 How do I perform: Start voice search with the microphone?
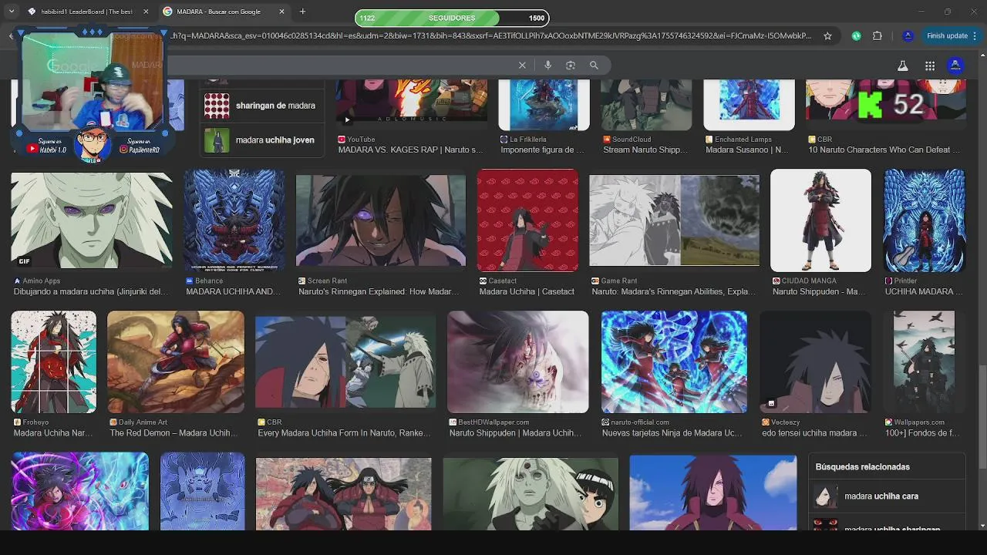pyautogui.click(x=548, y=66)
